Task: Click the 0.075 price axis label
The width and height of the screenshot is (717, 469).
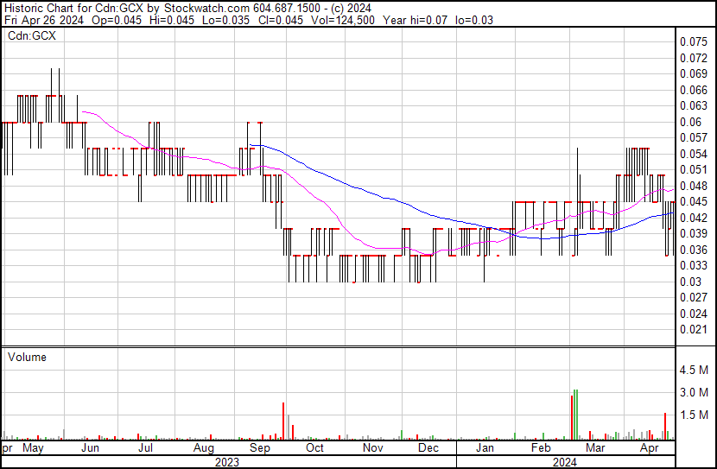Action: [x=694, y=41]
